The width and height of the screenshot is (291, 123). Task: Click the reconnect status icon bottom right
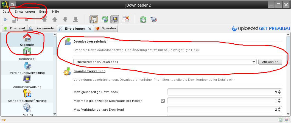coord(280,120)
